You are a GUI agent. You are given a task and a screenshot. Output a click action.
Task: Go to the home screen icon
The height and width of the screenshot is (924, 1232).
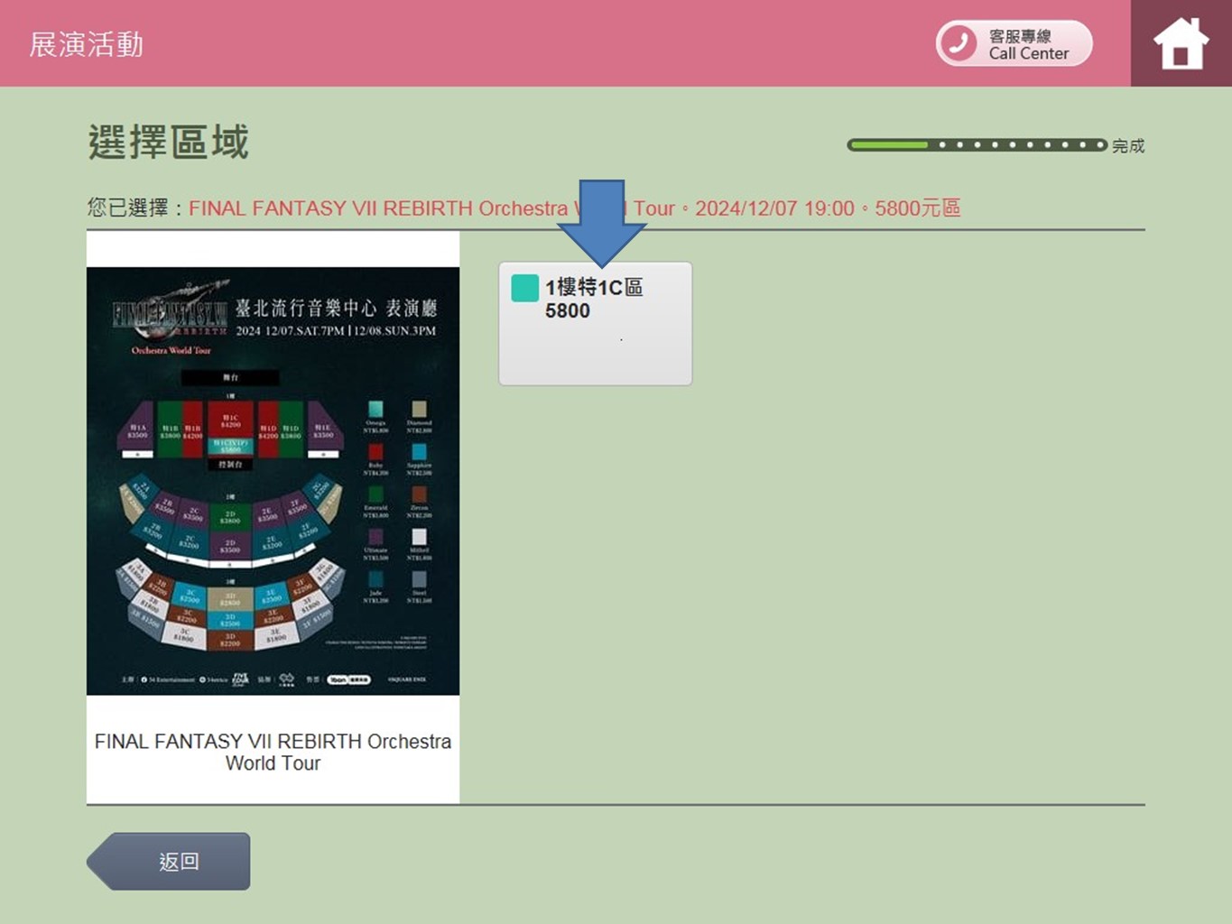1181,43
